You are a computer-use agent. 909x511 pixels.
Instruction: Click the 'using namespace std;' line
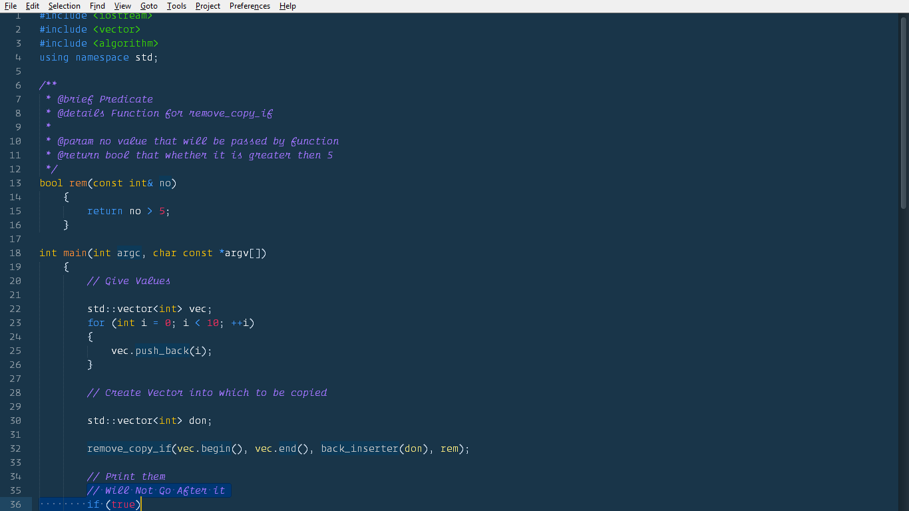click(x=98, y=57)
